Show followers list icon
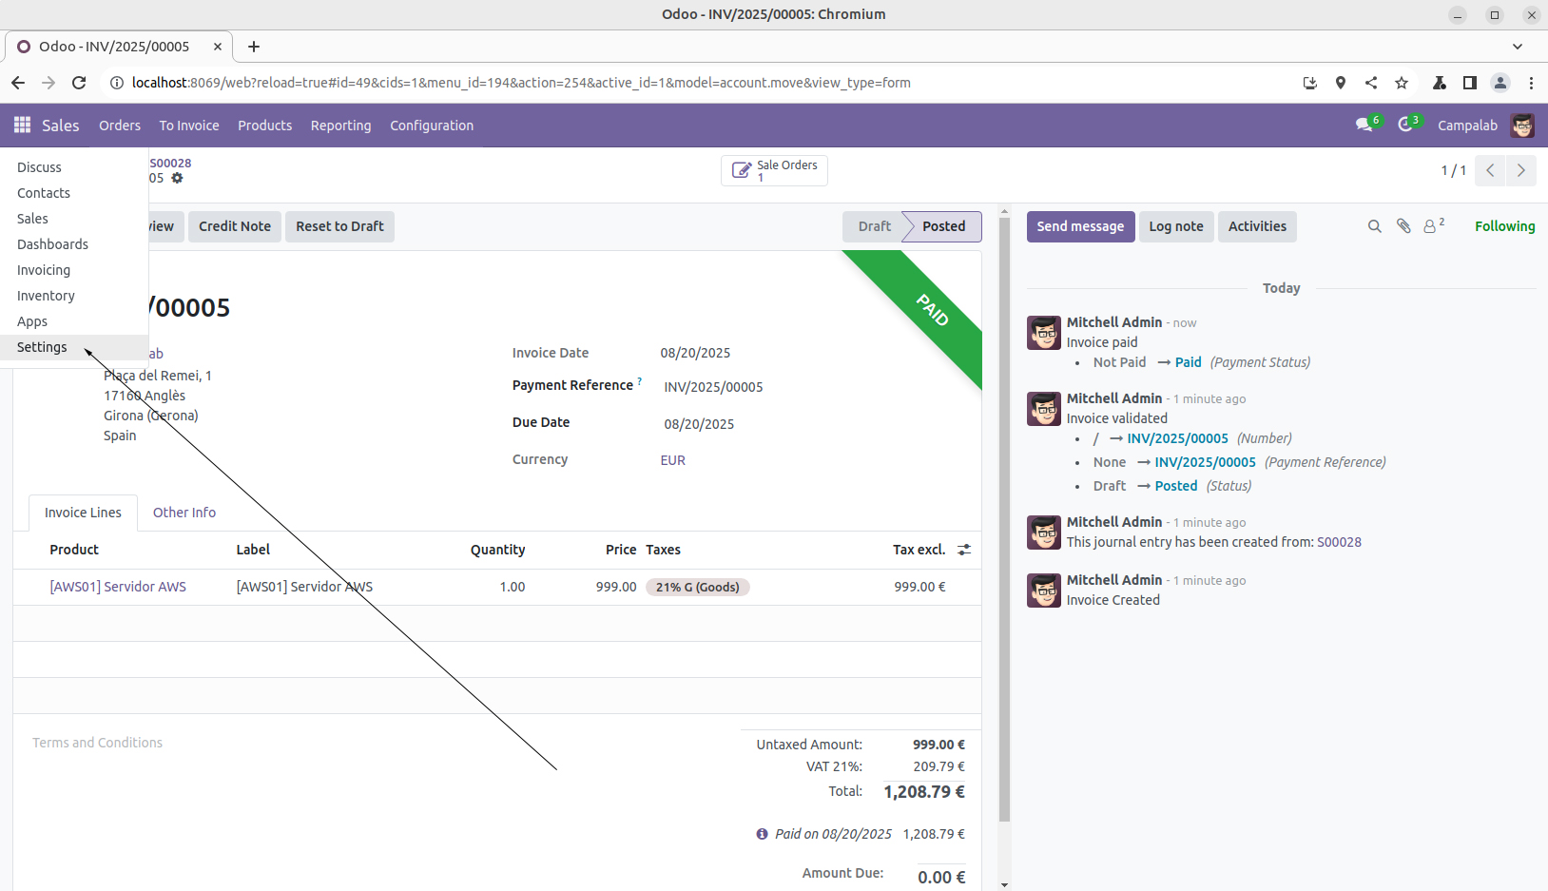Viewport: 1548px width, 891px height. 1432,226
